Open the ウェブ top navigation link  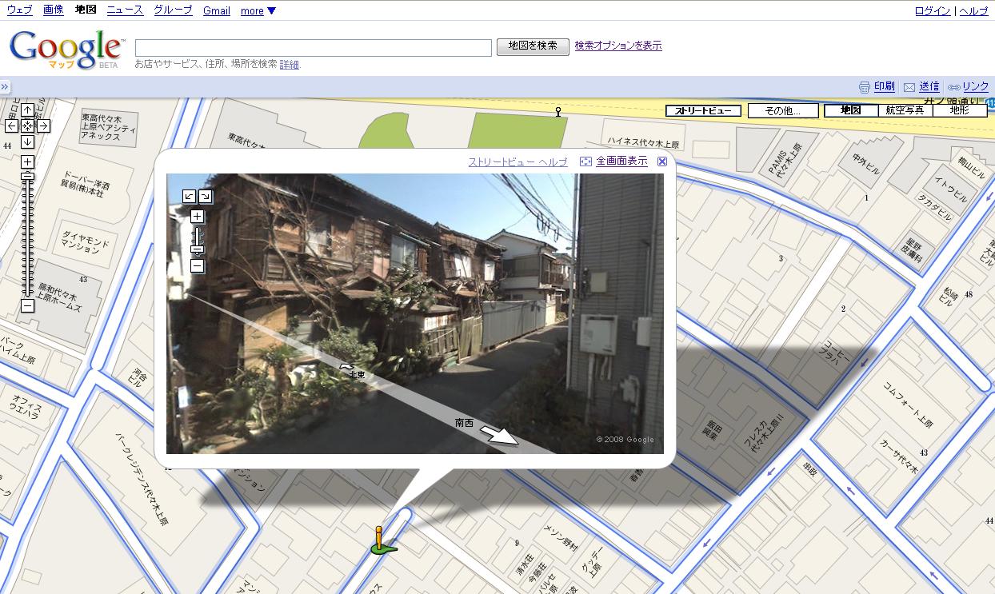click(x=20, y=10)
